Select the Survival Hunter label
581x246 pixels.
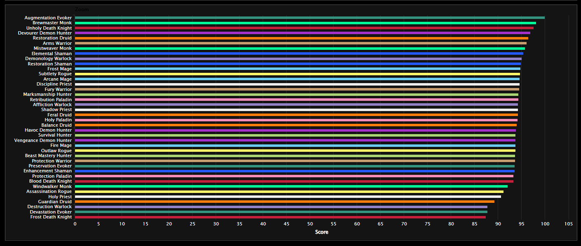55,135
